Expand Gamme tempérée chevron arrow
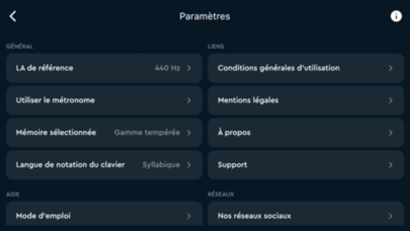 point(189,133)
